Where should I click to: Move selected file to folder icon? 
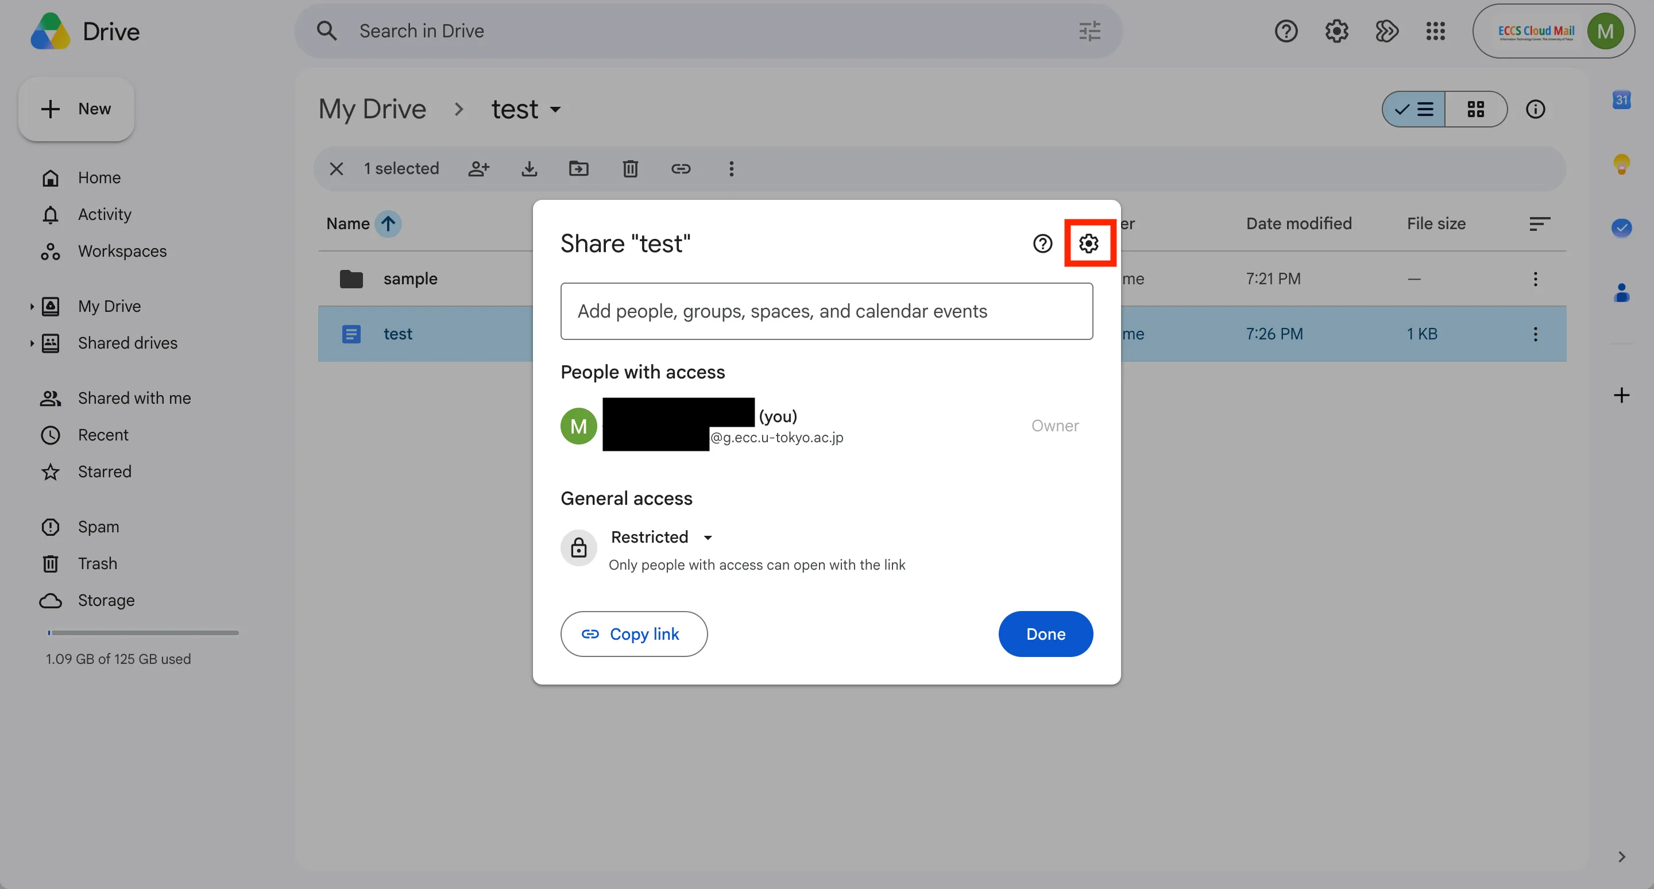(578, 169)
